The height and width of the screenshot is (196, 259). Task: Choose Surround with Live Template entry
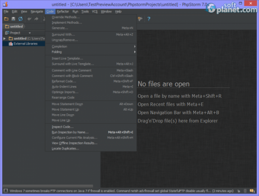coord(91,64)
